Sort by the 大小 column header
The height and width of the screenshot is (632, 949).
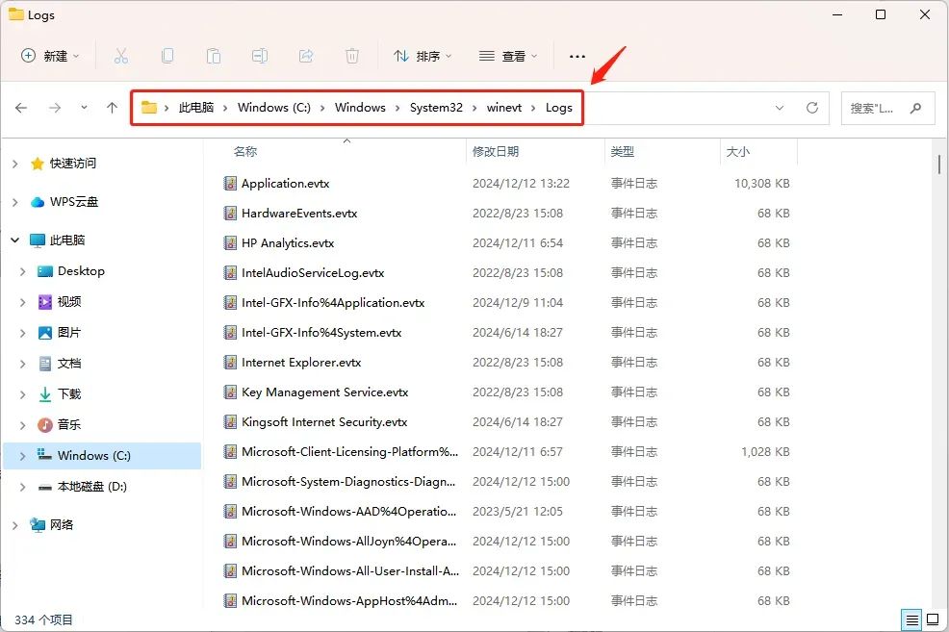738,151
